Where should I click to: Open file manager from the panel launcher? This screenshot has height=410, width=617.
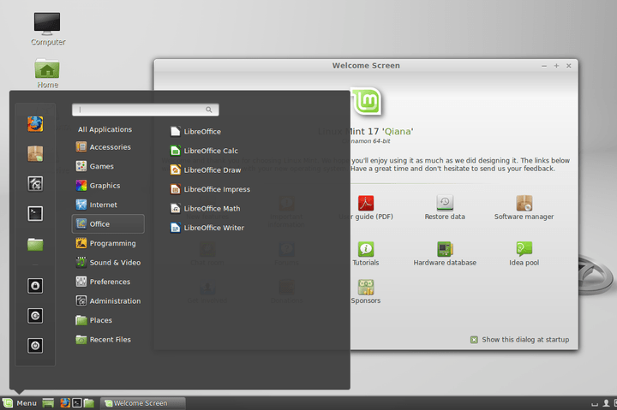[x=89, y=403]
